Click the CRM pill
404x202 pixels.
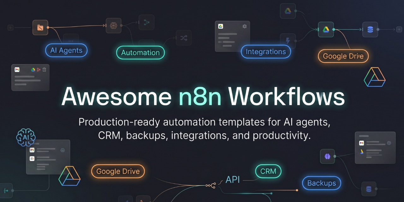268,171
